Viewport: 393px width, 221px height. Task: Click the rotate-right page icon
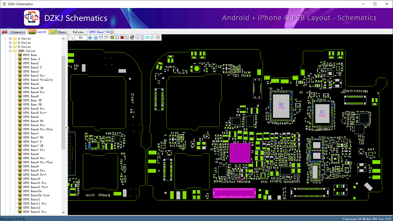[101, 38]
